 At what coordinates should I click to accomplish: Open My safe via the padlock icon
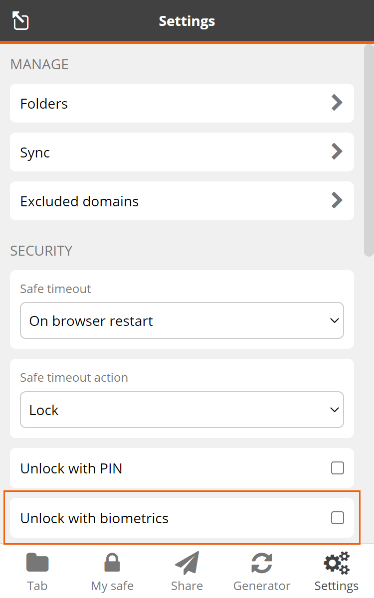[112, 563]
